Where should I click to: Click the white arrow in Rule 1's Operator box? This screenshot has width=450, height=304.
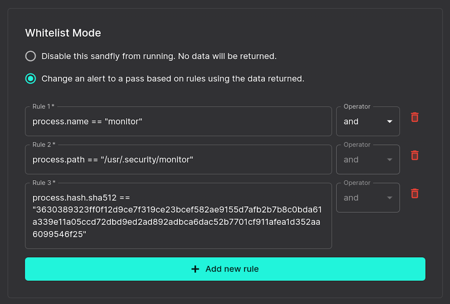(x=390, y=122)
